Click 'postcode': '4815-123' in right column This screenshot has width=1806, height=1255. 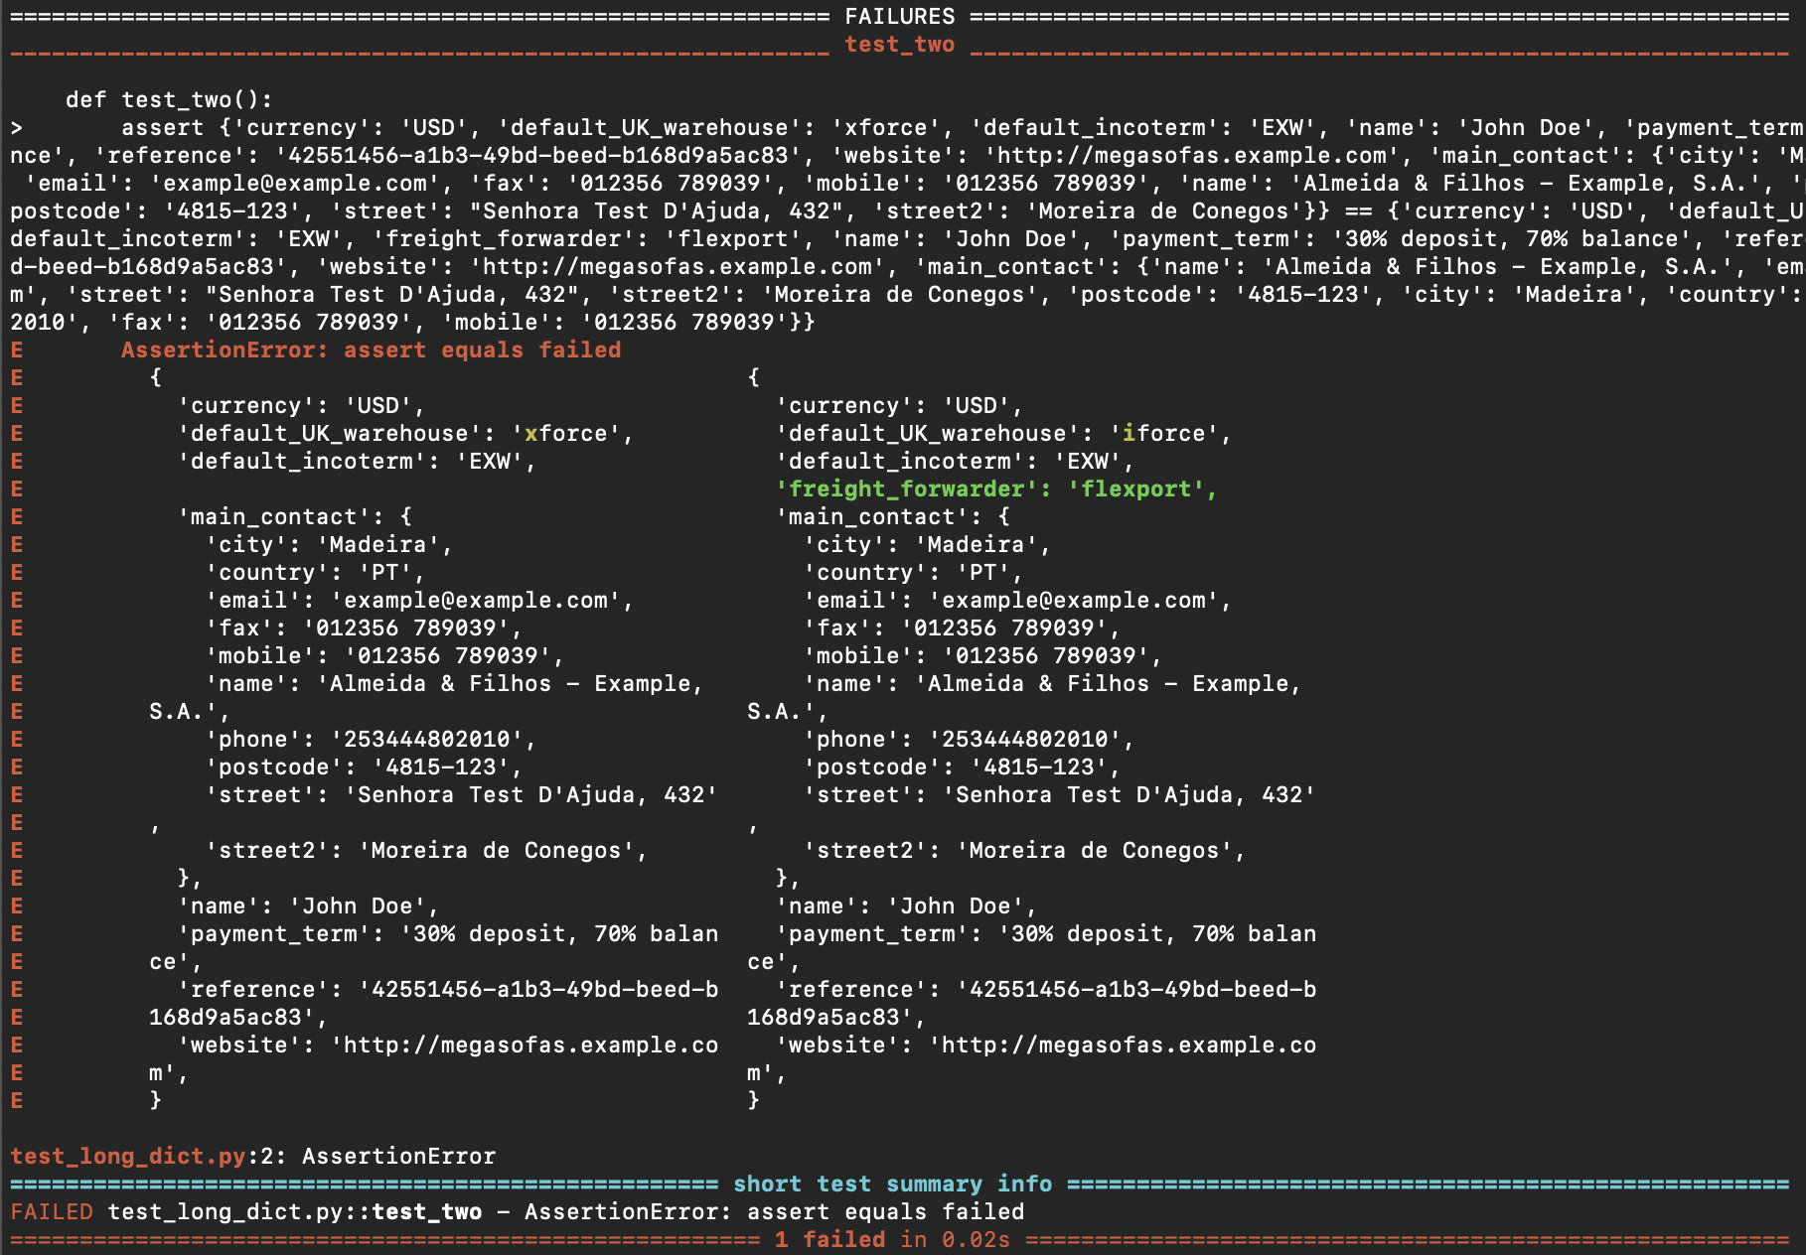pyautogui.click(x=962, y=767)
